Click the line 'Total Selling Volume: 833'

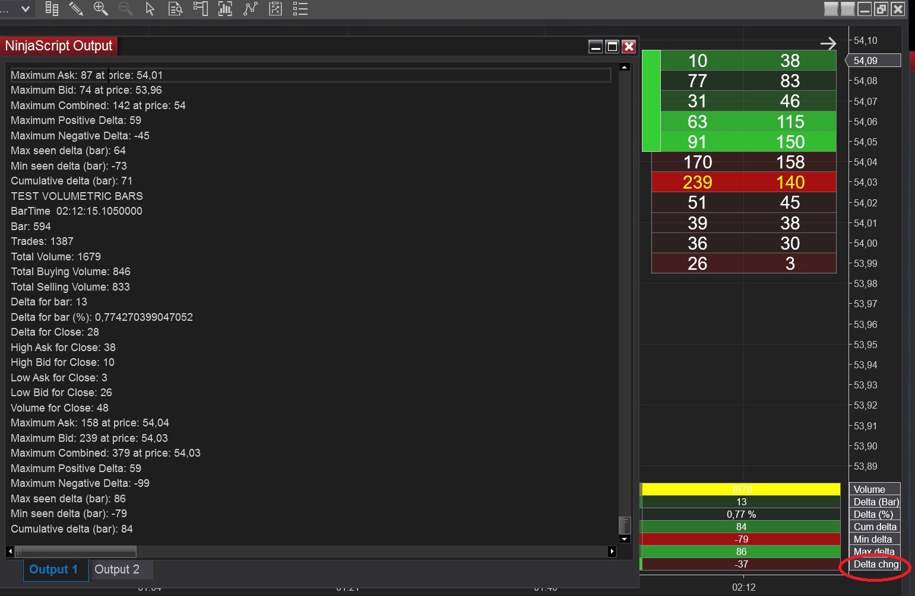tap(70, 287)
